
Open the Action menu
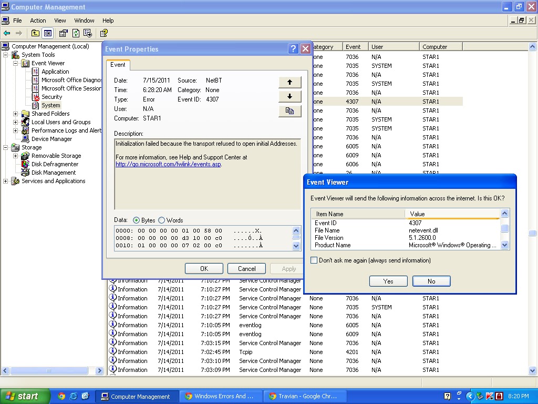(x=38, y=21)
